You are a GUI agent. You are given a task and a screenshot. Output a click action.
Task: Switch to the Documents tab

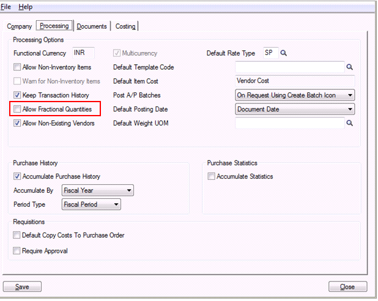point(92,26)
